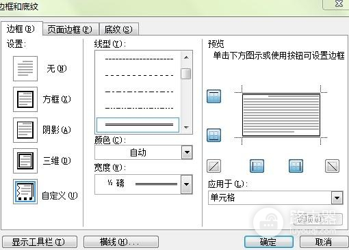
Task: Select the Custom (自定义) border setting icon
Action: pos(25,191)
